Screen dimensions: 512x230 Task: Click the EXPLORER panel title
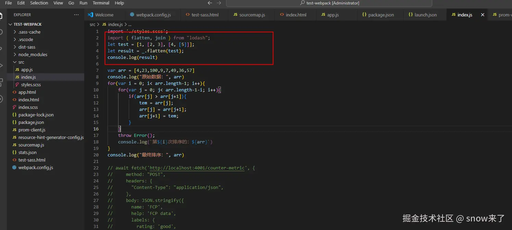point(22,15)
